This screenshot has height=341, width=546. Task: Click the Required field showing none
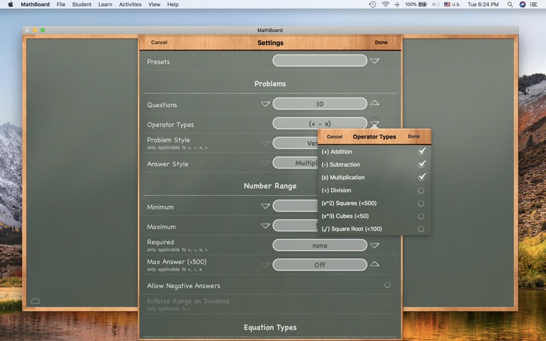(319, 246)
